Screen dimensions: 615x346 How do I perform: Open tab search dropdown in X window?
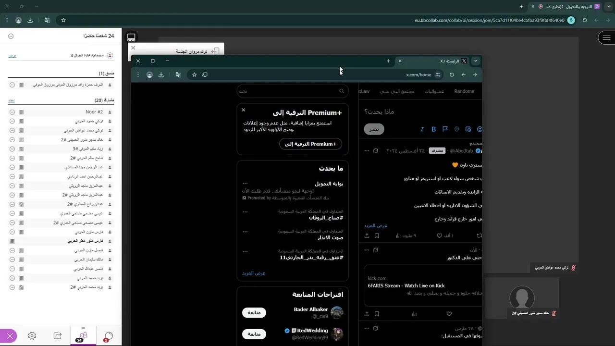pos(476,61)
